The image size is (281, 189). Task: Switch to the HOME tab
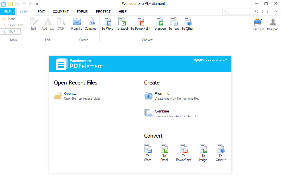[x=25, y=12]
